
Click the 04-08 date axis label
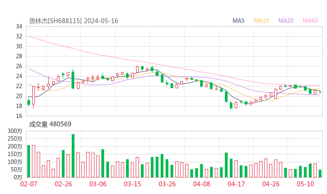(x=202, y=184)
